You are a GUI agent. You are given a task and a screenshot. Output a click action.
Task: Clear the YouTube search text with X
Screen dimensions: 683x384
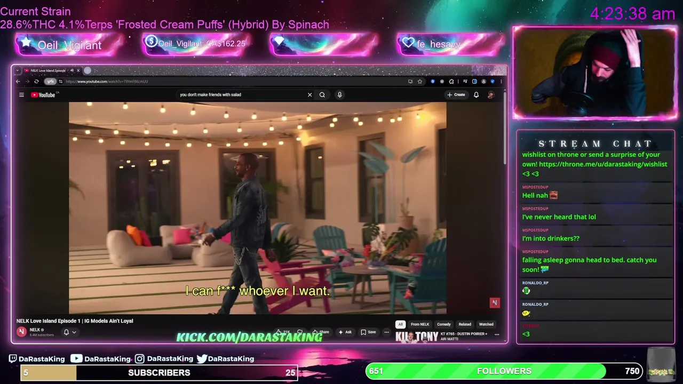point(309,95)
